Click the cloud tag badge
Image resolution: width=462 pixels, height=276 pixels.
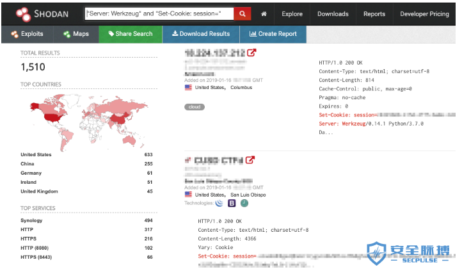[x=195, y=107]
